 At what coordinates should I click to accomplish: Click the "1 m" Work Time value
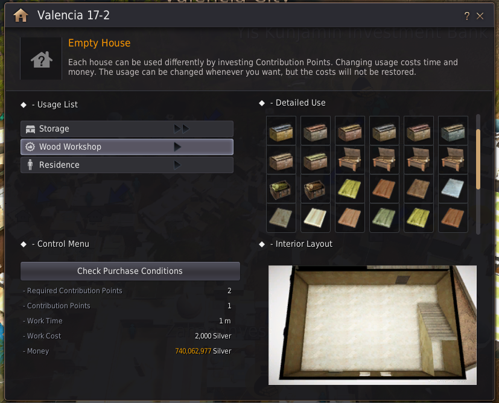(224, 321)
